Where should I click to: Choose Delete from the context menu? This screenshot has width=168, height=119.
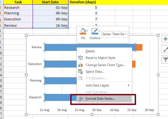[90, 51]
